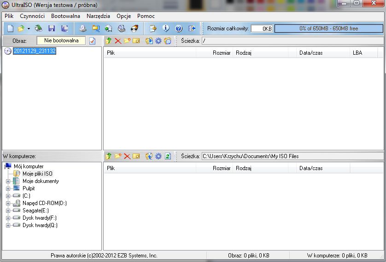
Task: Click the Set label folder icon in image toolbar
Action: click(168, 41)
